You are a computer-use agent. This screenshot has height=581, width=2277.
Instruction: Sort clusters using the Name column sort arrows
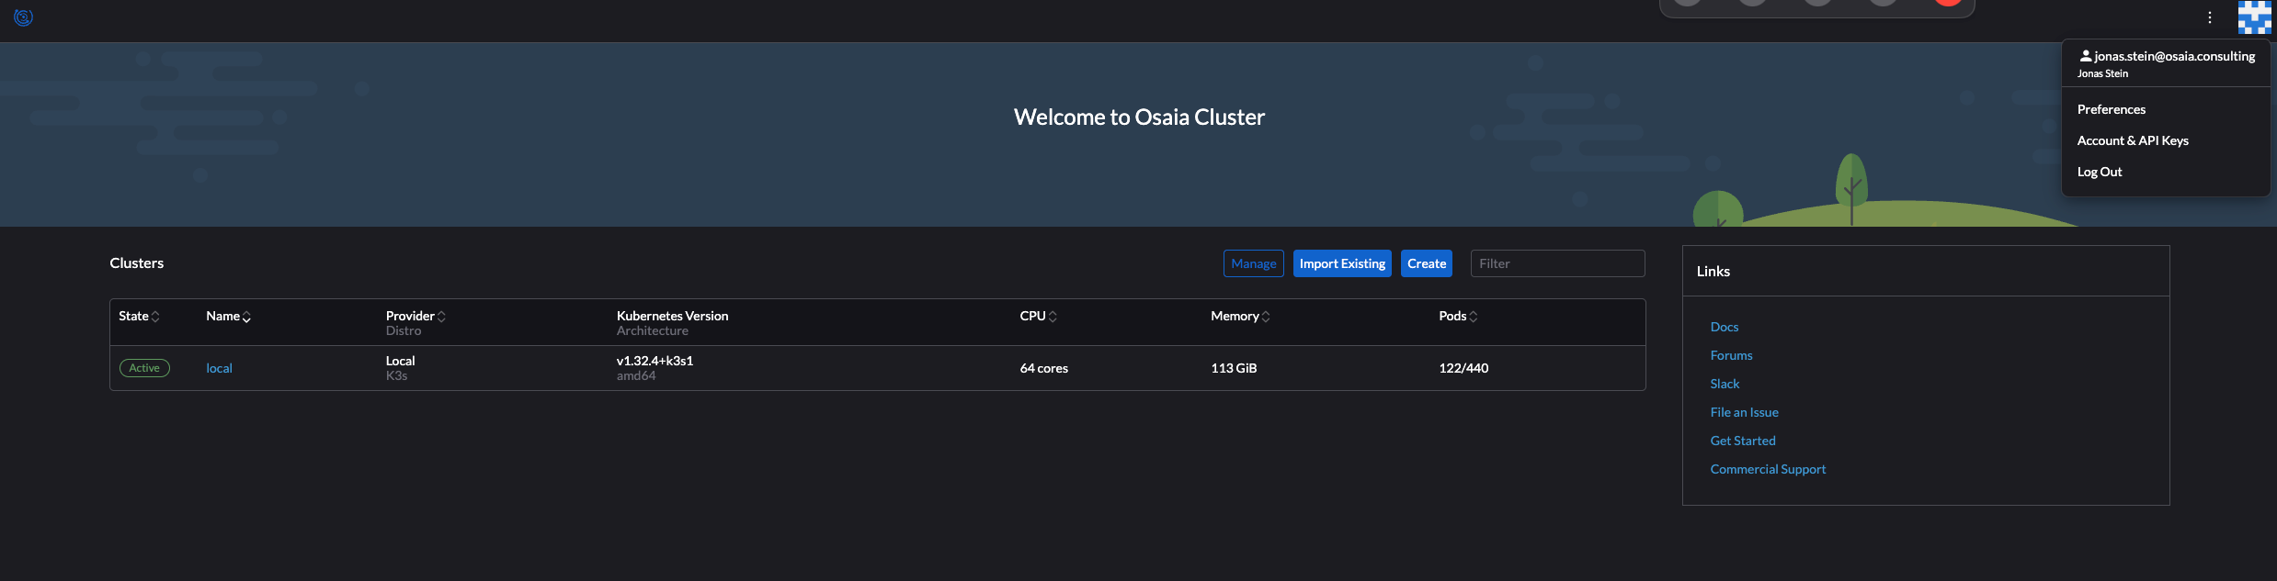246,317
